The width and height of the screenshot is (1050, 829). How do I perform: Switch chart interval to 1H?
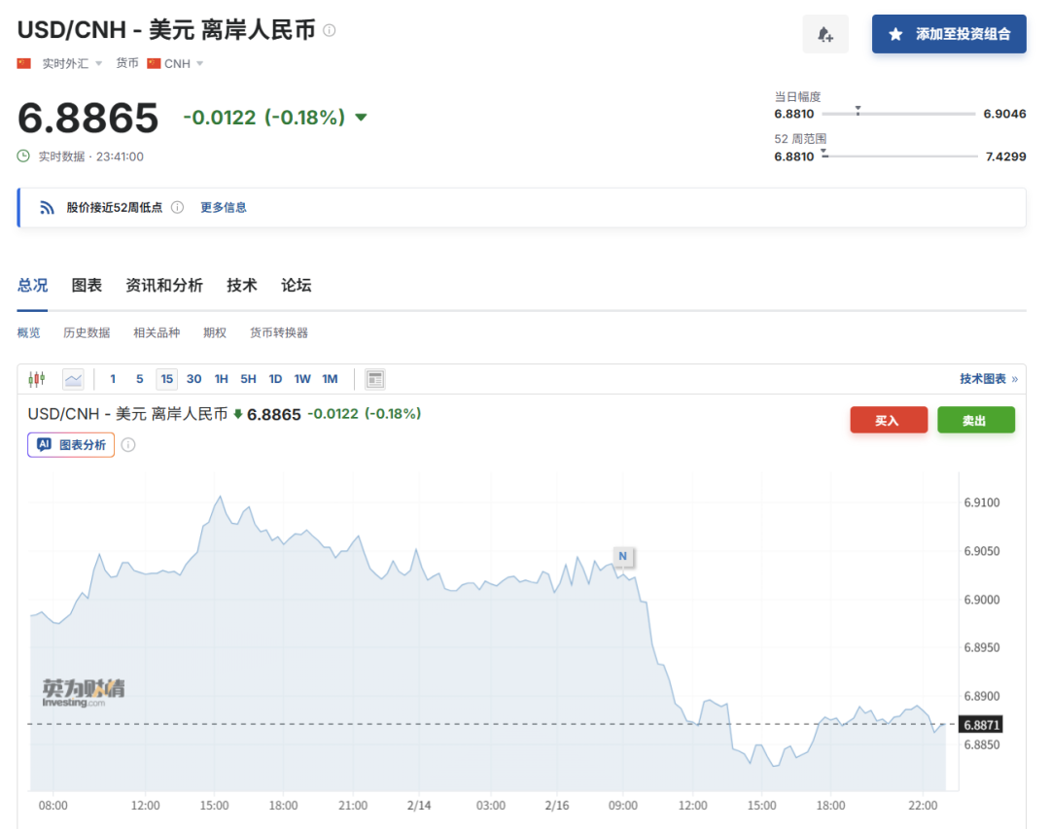point(222,379)
